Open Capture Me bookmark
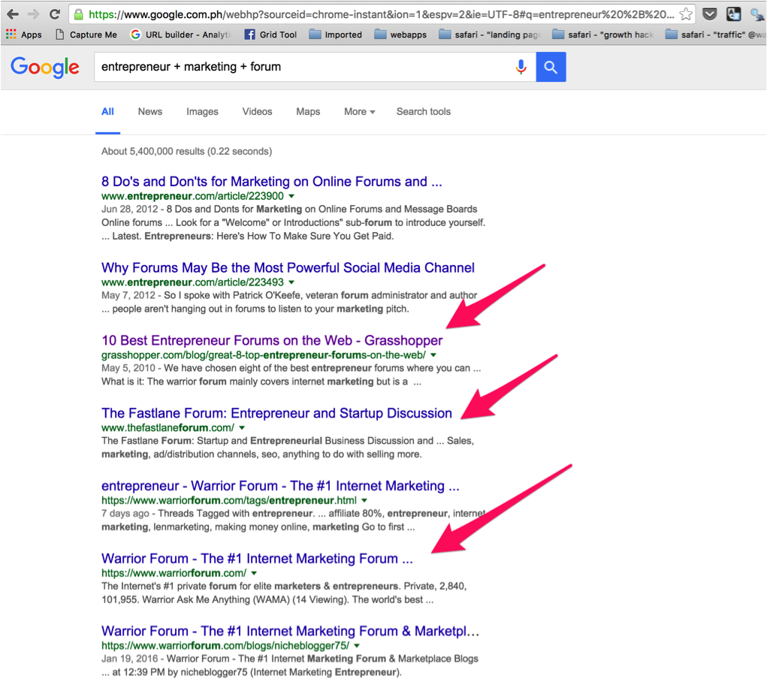Image resolution: width=767 pixels, height=682 pixels. (x=86, y=35)
